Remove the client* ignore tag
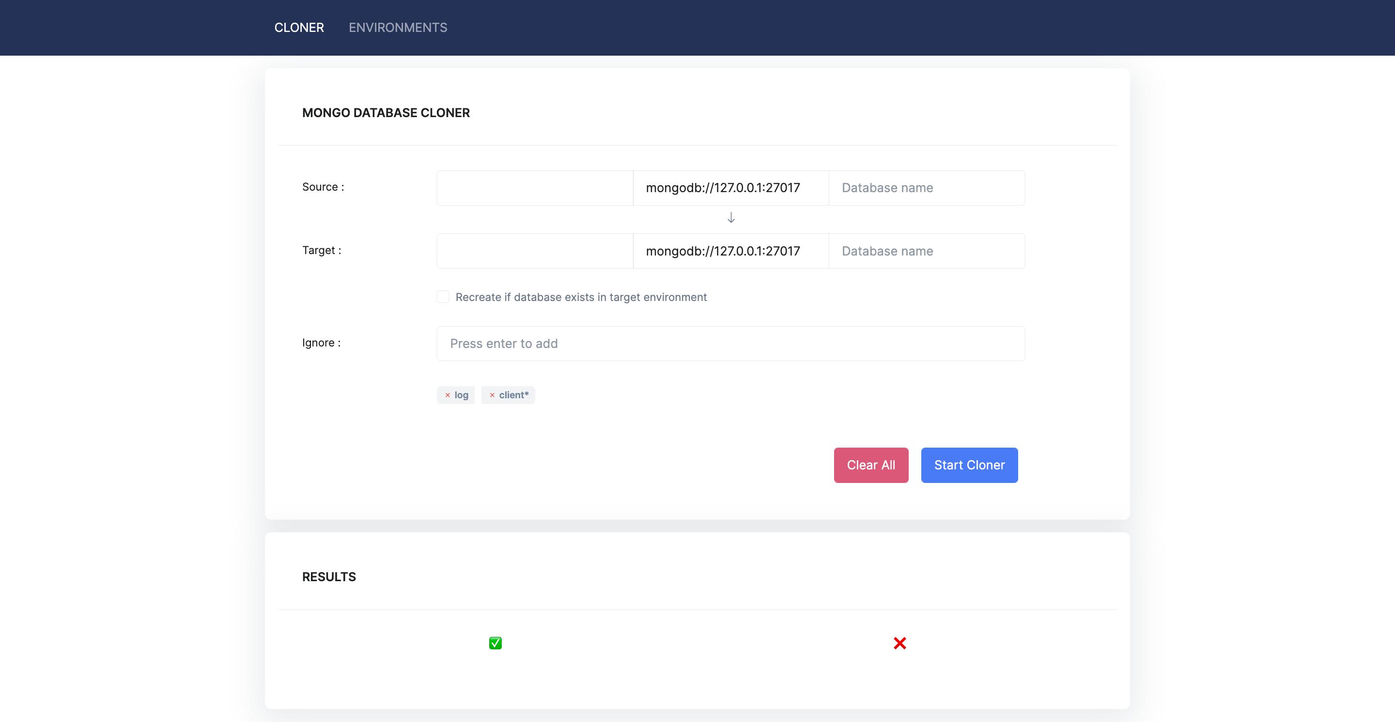1395x722 pixels. point(492,395)
